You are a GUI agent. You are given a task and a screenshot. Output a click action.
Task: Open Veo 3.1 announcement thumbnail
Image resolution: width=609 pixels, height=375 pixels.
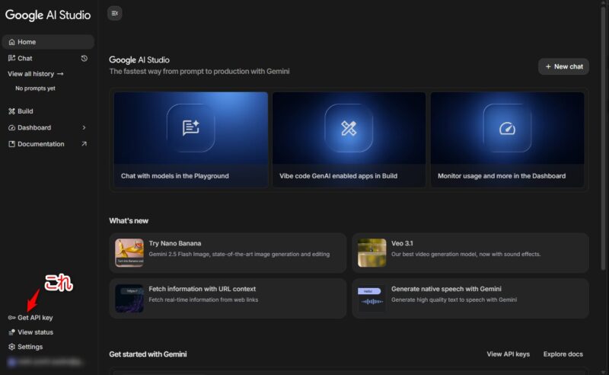371,252
